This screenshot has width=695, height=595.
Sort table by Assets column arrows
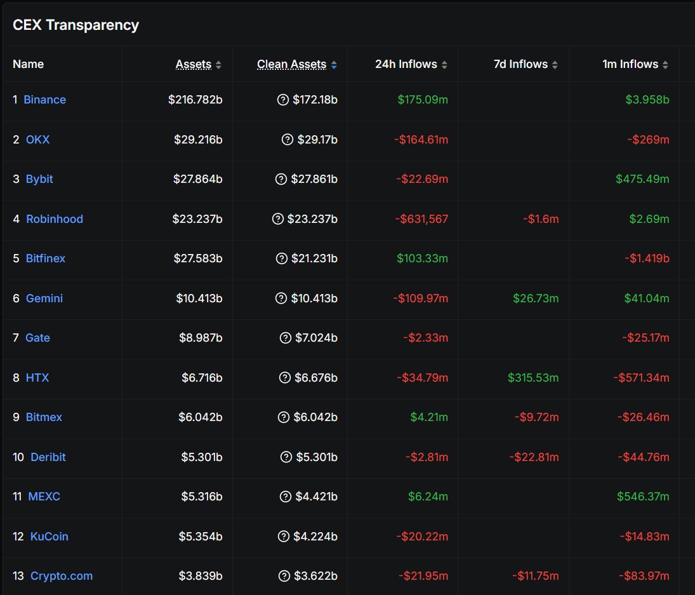(219, 65)
